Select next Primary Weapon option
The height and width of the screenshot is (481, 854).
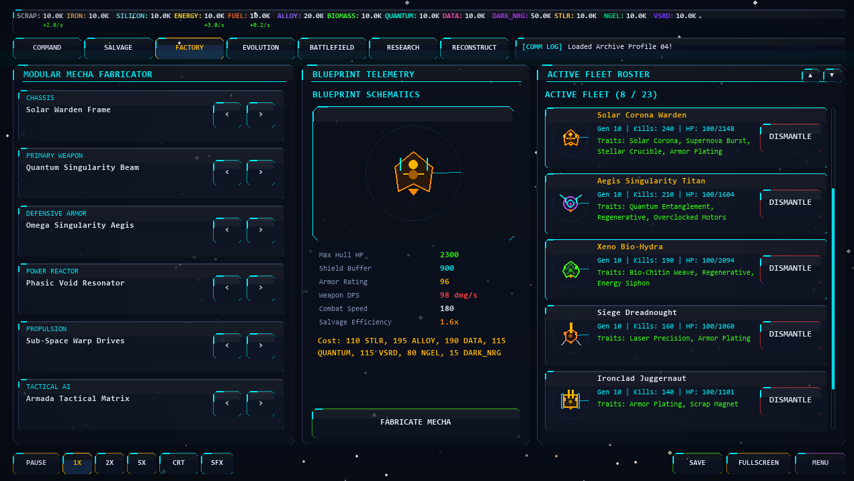point(261,173)
